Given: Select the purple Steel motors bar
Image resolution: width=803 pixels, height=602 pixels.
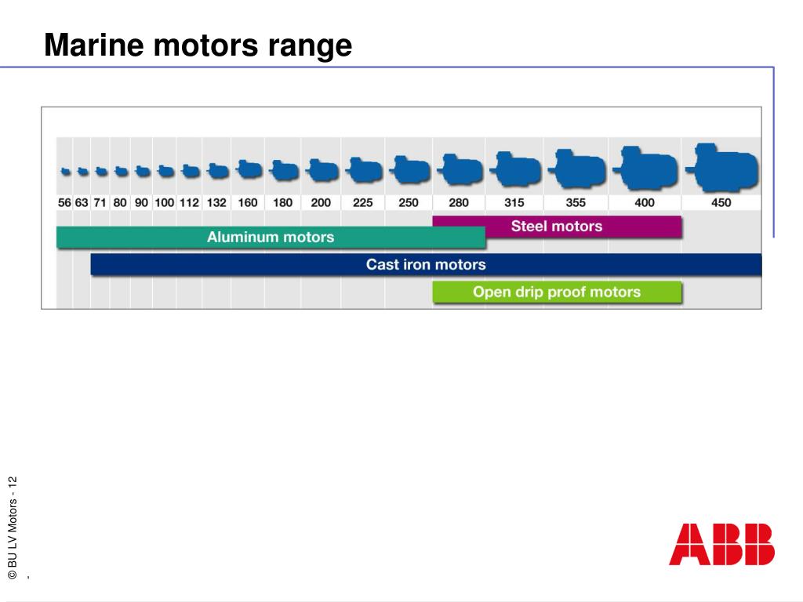Looking at the screenshot, I should (558, 227).
